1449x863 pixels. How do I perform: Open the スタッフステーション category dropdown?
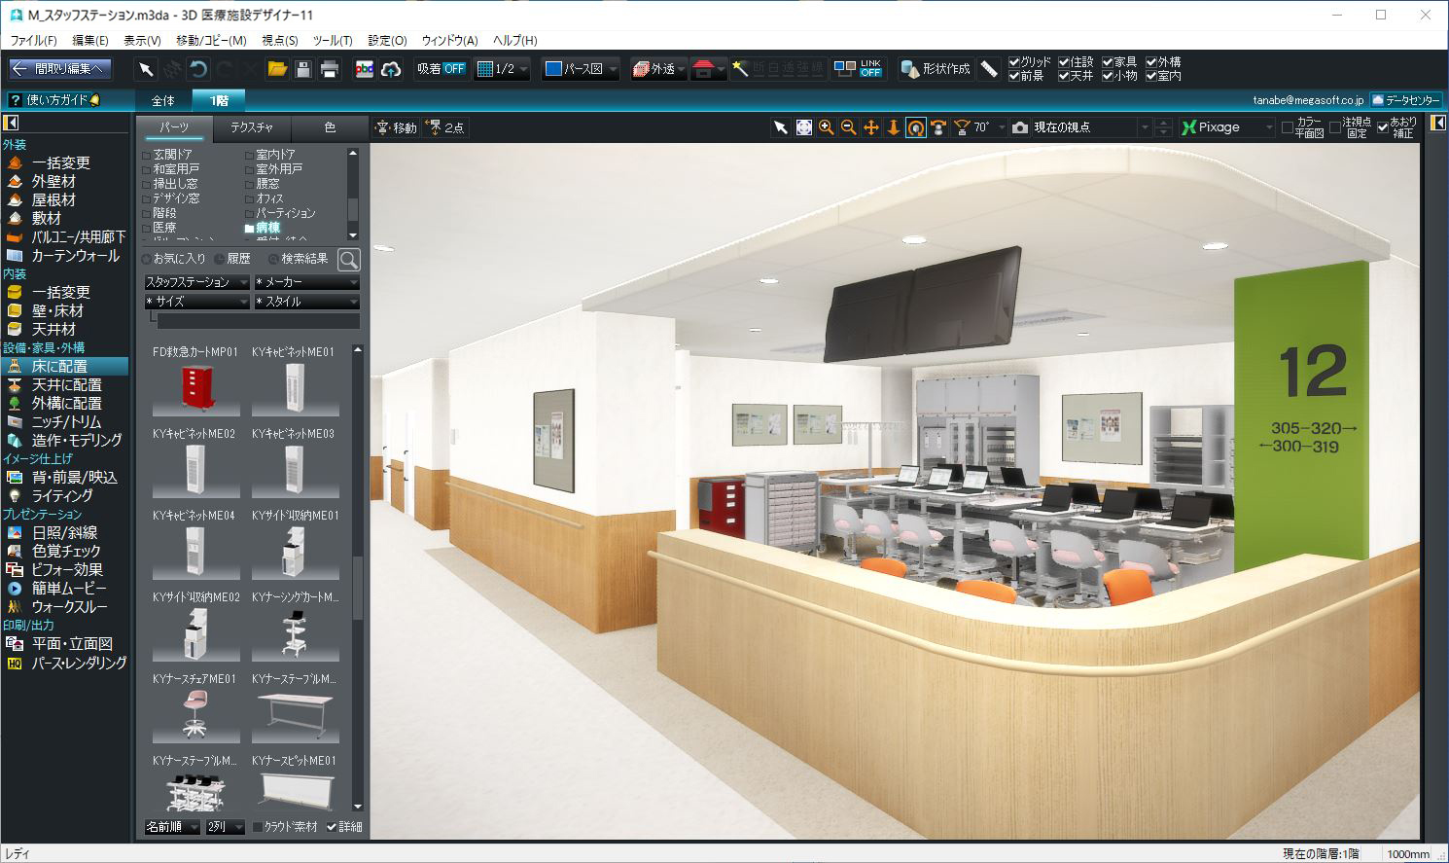(196, 282)
